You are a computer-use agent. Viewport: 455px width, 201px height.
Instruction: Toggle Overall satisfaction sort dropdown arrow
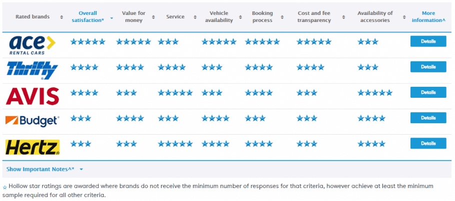click(112, 17)
